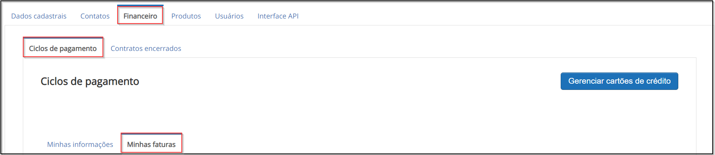Select the Minhas faturas tab

pos(151,144)
